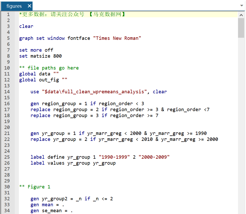This screenshot has height=214, width=246.
Task: Click 'use' command on line 14
Action: click(x=35, y=92)
